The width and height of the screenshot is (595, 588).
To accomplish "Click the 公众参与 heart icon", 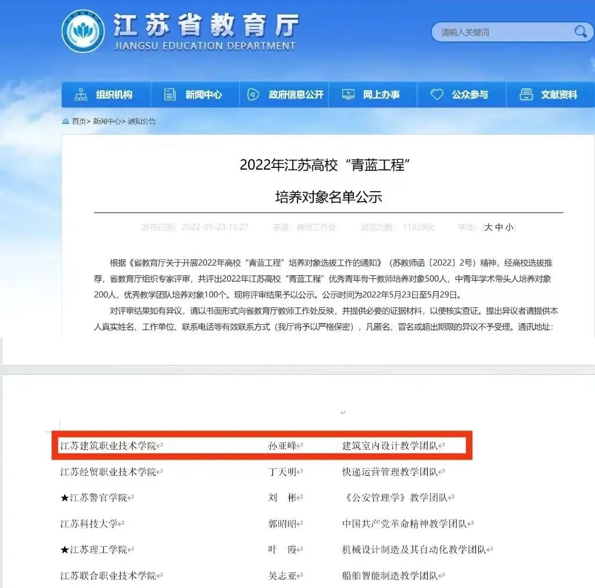I will [437, 95].
